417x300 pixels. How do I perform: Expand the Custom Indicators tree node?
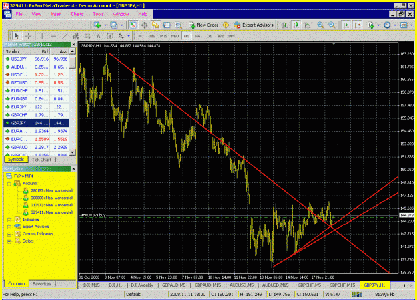9,234
